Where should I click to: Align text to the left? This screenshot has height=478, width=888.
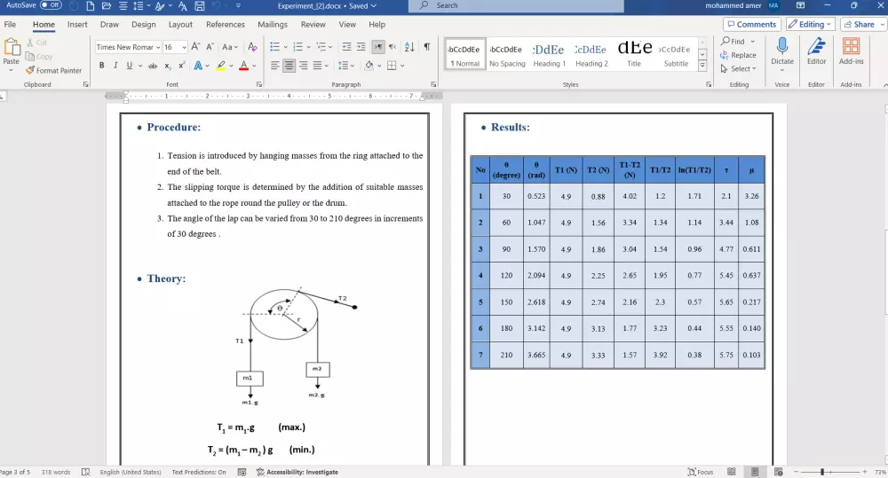point(274,66)
